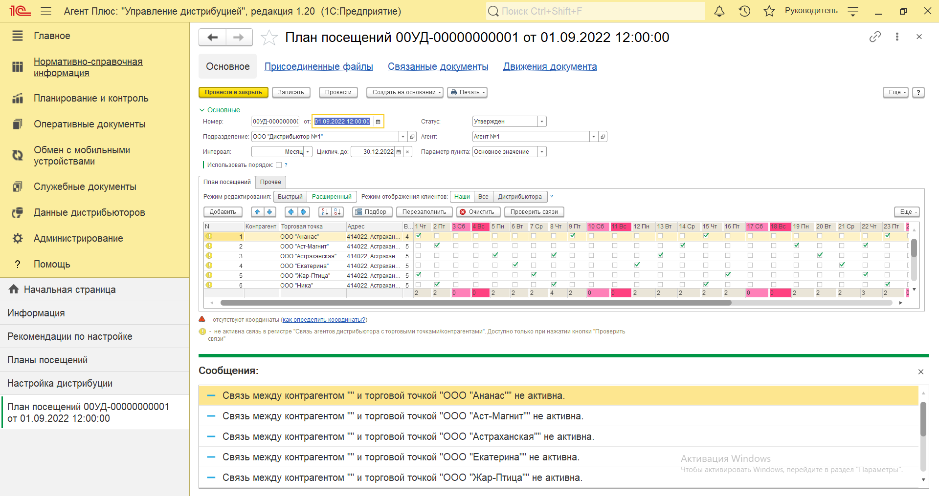Open notifications bell
The image size is (939, 496).
click(x=719, y=11)
